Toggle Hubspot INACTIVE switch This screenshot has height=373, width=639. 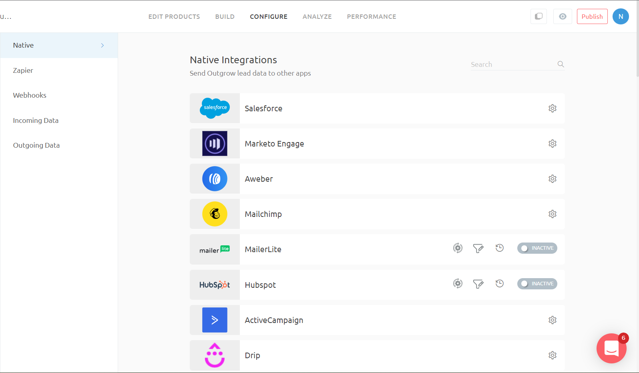[537, 284]
